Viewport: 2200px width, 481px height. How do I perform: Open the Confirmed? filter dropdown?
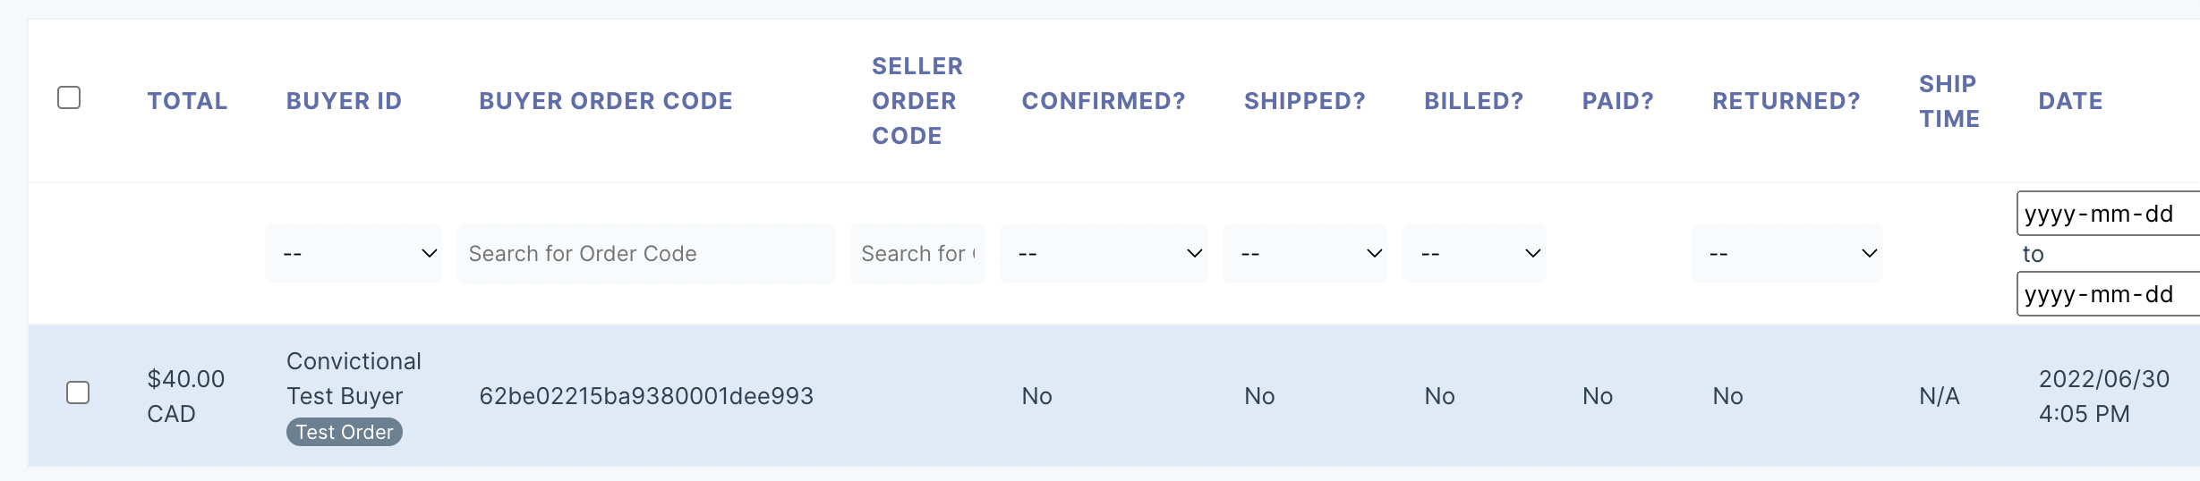click(1104, 254)
